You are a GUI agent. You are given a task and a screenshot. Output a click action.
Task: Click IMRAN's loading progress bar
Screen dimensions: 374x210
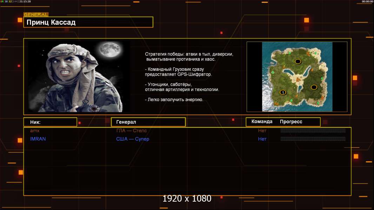click(x=313, y=139)
